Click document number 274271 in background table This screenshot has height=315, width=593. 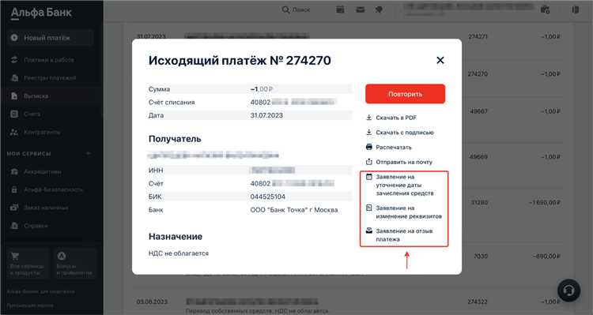click(x=478, y=36)
